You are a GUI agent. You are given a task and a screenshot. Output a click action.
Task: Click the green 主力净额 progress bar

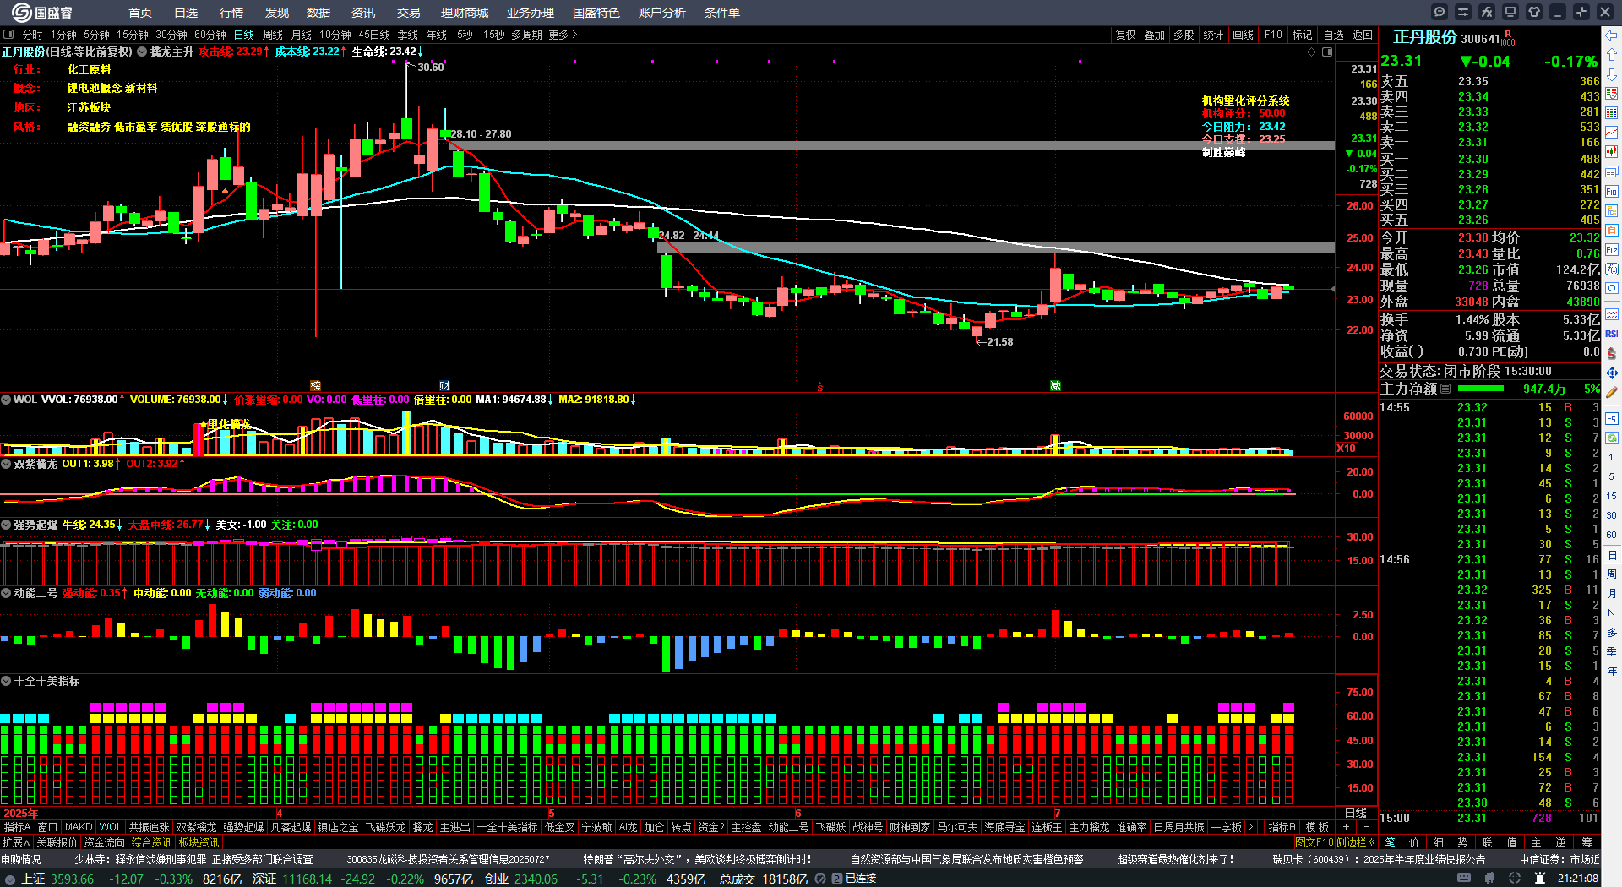1481,389
